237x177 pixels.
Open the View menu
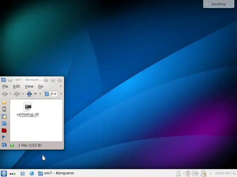tap(29, 86)
